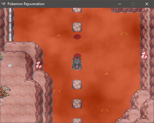Click the second stepping stone below the player
This screenshot has height=123, width=154.
(x=77, y=104)
